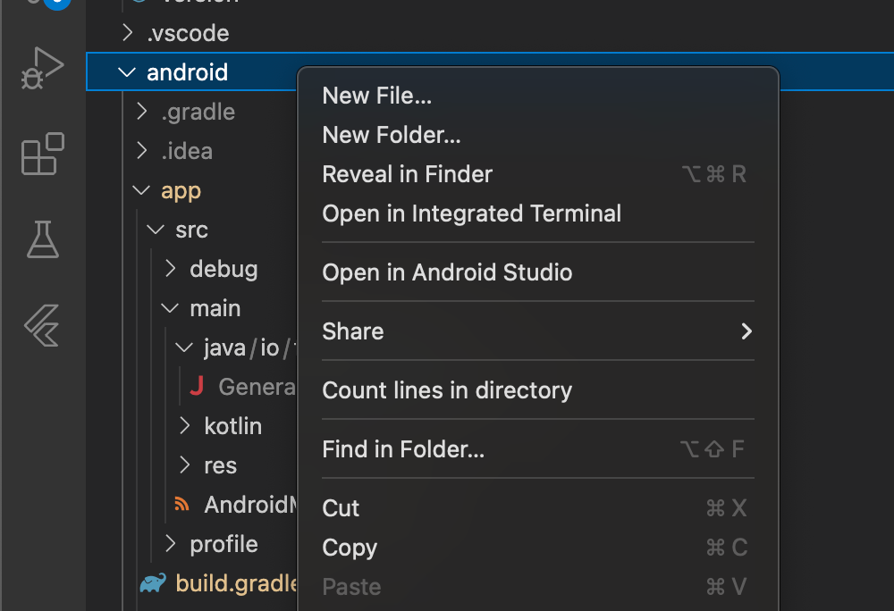Collapse the android folder
894x611 pixels.
[x=126, y=71]
